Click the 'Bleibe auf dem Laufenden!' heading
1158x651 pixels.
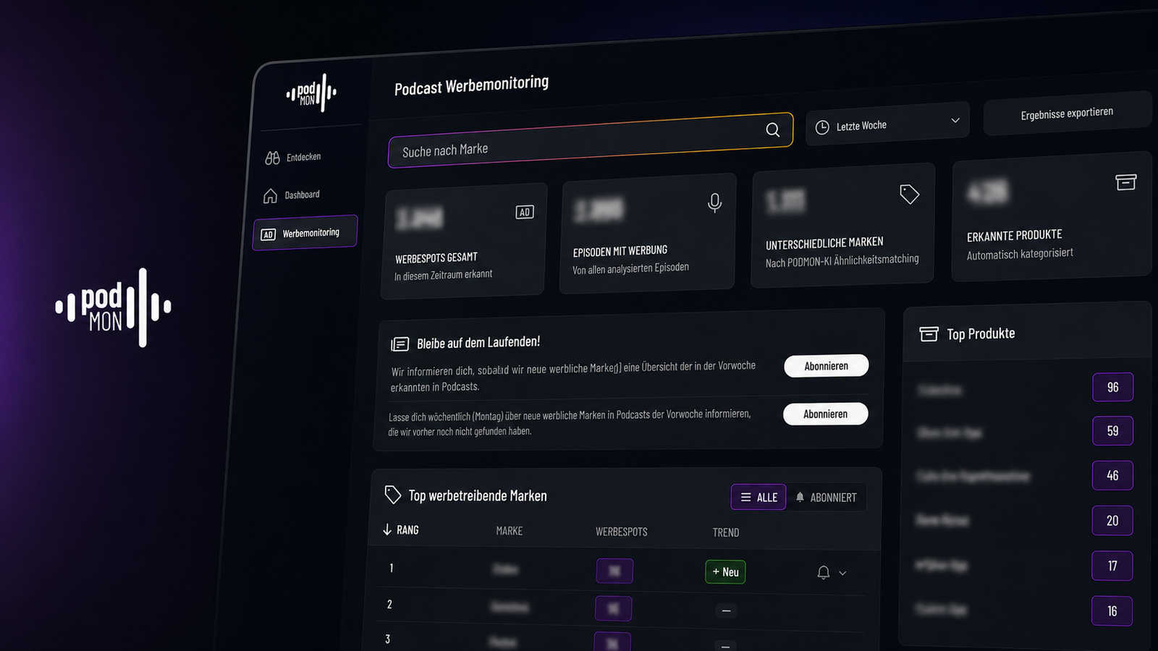(478, 342)
